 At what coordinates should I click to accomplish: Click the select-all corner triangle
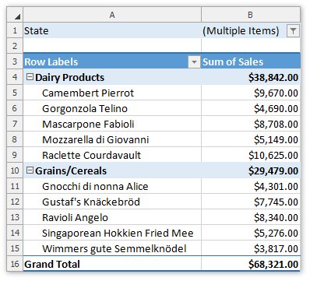(17, 17)
